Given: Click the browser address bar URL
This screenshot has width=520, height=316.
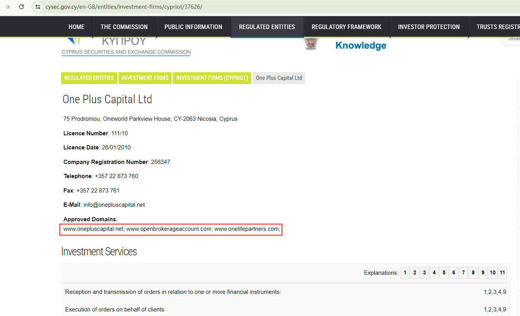Looking at the screenshot, I should pyautogui.click(x=124, y=7).
